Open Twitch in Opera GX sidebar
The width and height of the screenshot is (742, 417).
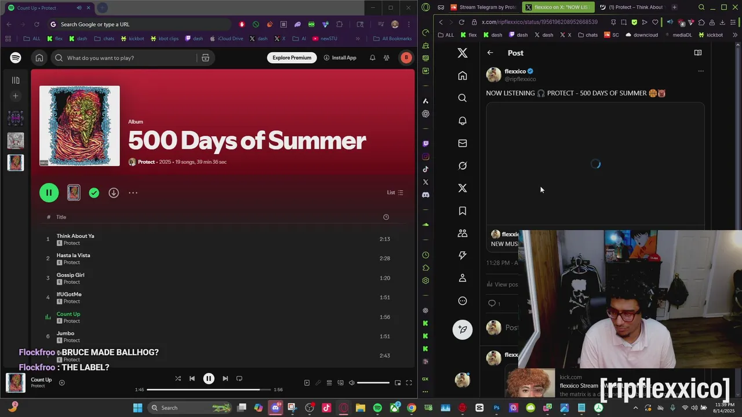425,143
